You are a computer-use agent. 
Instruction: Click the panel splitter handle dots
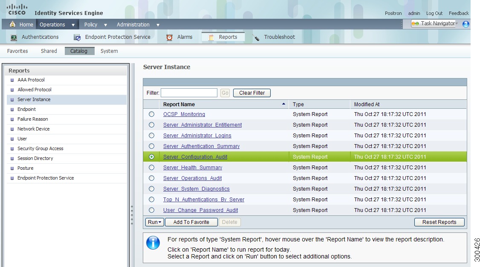(x=132, y=215)
